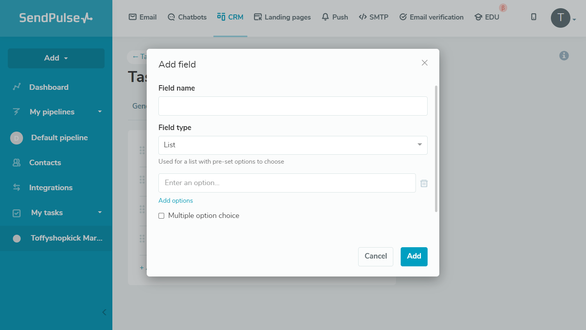Collapse the sidebar with the chevron icon

(x=104, y=312)
